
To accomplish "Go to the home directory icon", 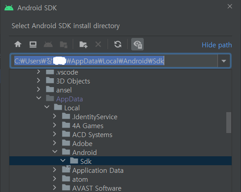I will point(18,44).
